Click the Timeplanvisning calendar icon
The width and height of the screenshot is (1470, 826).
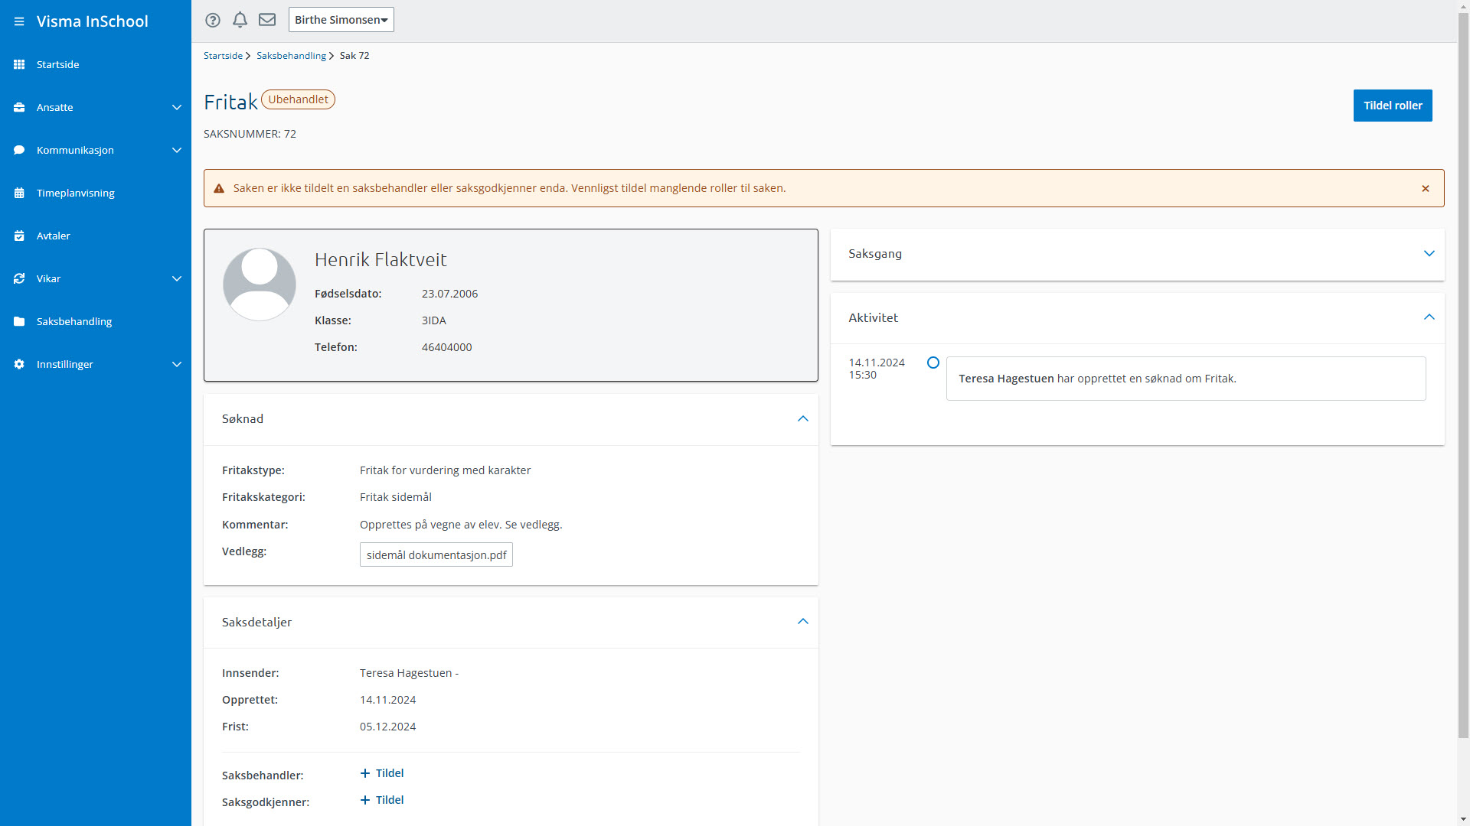(x=19, y=193)
